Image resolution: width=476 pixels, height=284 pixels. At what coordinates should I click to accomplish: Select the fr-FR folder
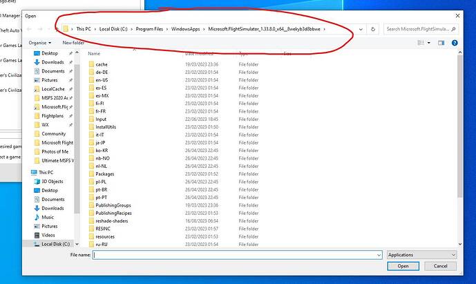[100, 111]
